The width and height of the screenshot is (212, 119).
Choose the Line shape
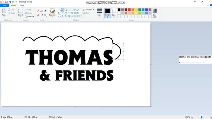point(60,10)
